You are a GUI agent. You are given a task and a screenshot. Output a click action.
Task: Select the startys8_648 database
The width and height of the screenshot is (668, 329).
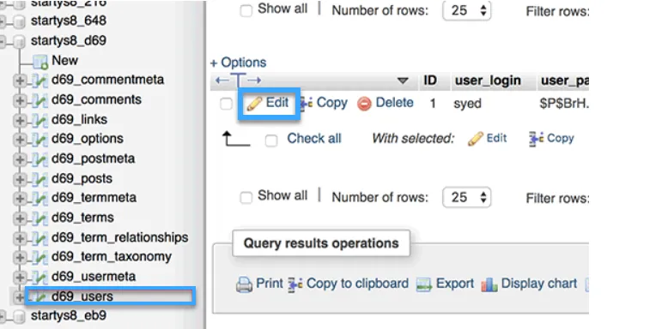[x=69, y=21]
